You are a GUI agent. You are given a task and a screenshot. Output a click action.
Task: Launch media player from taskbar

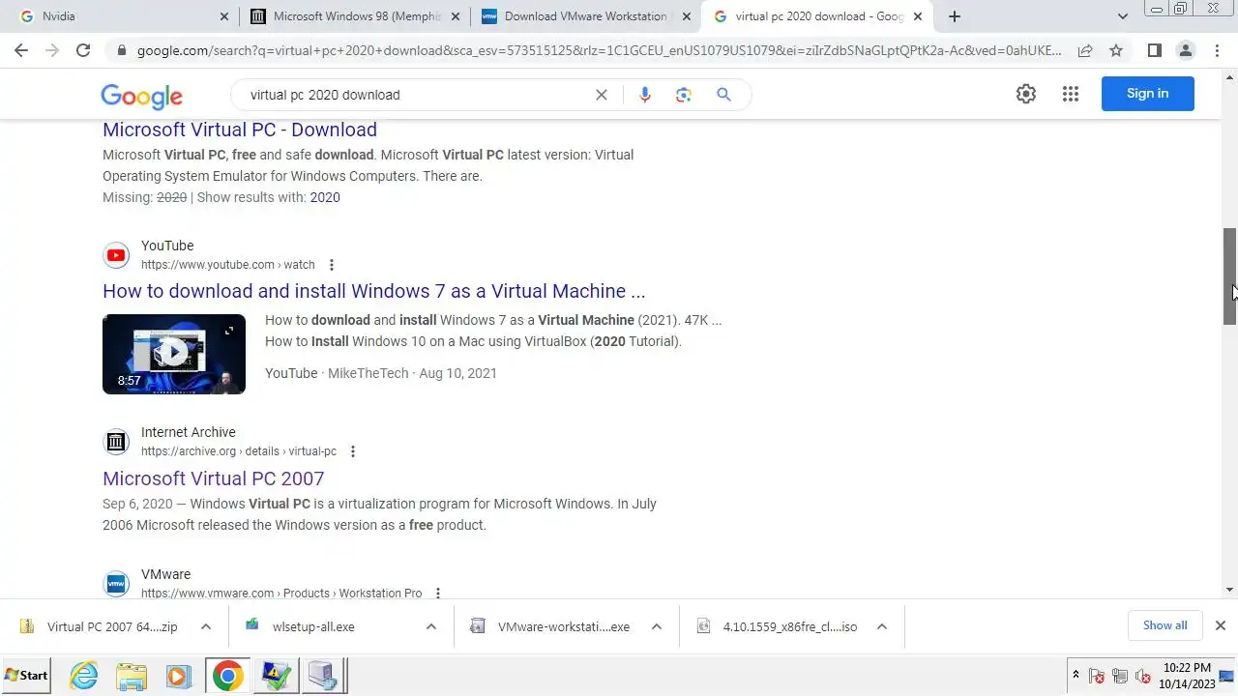tap(178, 676)
